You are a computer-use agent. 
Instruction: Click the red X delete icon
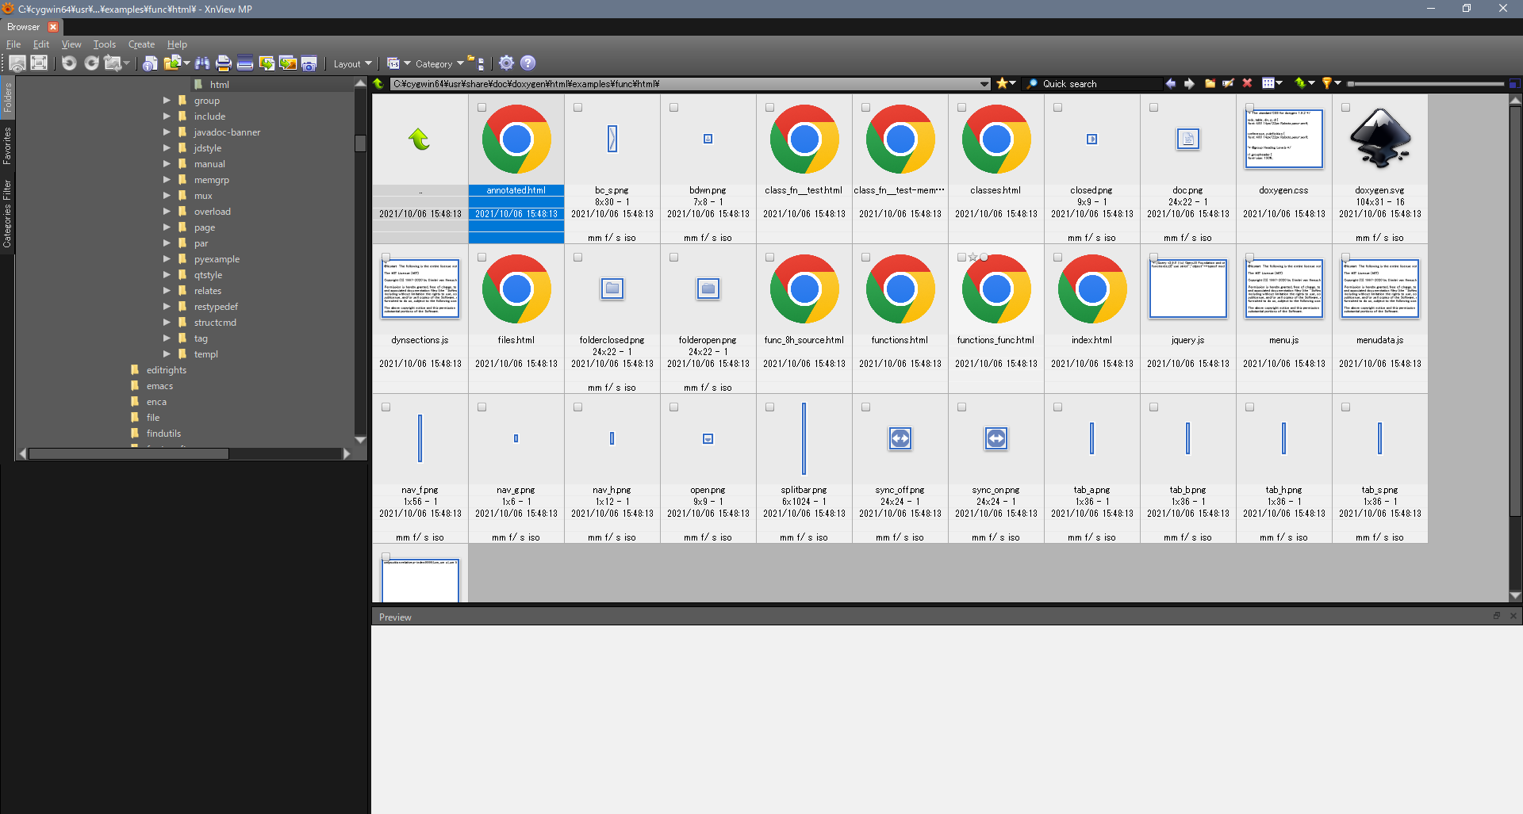click(1247, 83)
